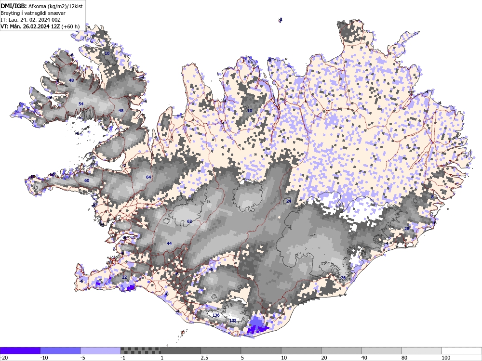Click the 80 tick label on the legend
Viewport: 482px width, 361px height.
pos(405,358)
